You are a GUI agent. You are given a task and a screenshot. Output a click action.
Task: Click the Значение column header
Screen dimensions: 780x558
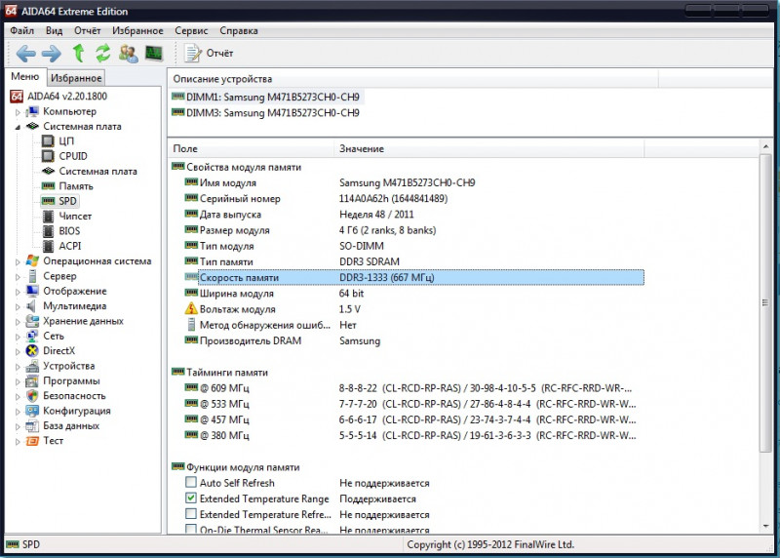[489, 148]
